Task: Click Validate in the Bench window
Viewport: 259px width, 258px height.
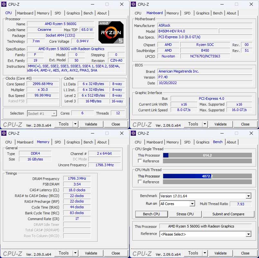Action: (220, 253)
